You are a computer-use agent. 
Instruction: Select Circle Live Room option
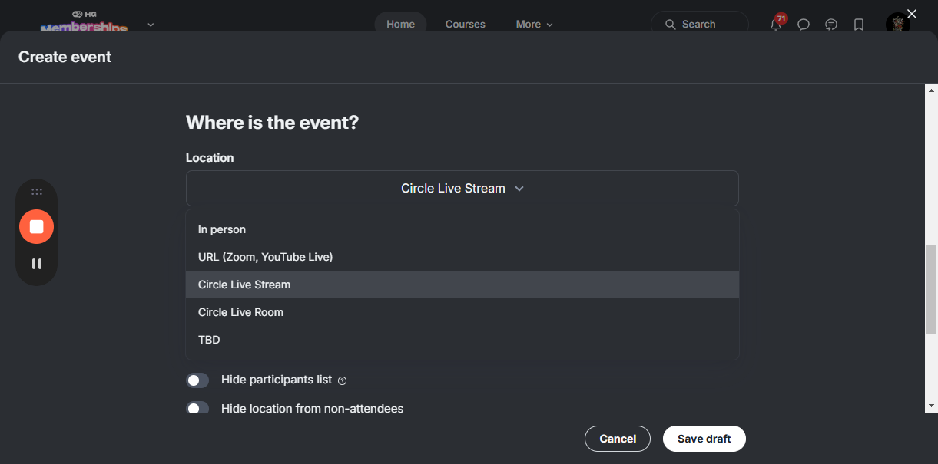point(462,312)
